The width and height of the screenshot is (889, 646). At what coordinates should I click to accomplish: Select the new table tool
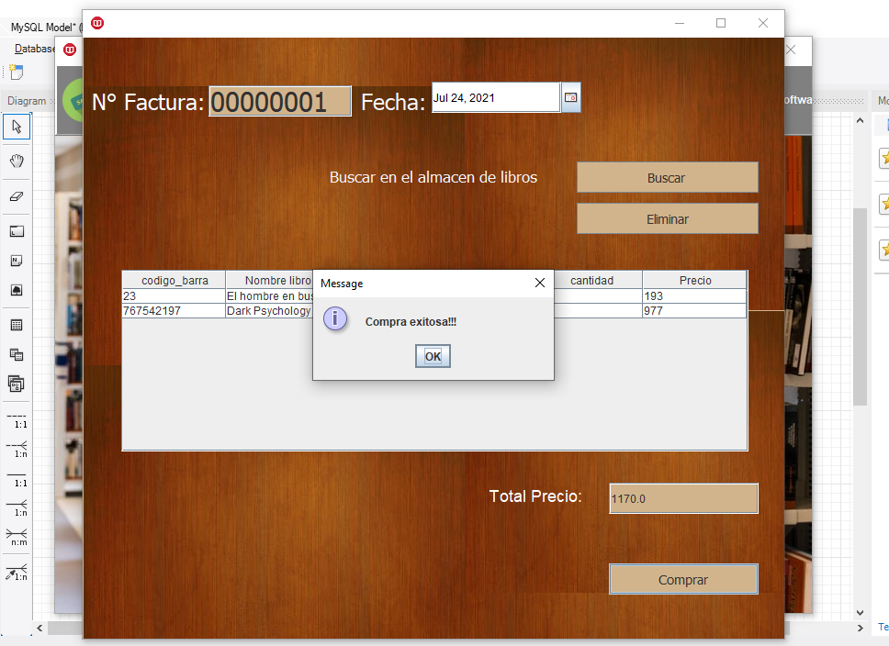(17, 325)
